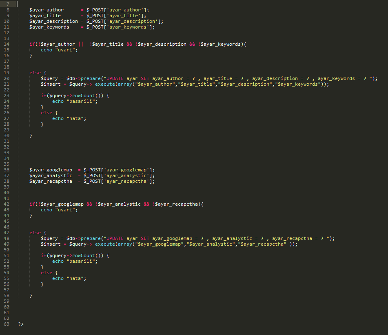Click the prepare method on line 20
Viewport: 388px width, 335px height.
(x=91, y=78)
